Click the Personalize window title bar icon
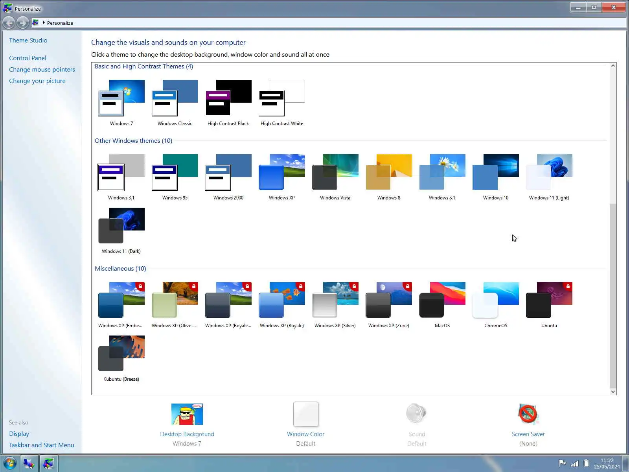The width and height of the screenshot is (629, 472). (x=7, y=8)
